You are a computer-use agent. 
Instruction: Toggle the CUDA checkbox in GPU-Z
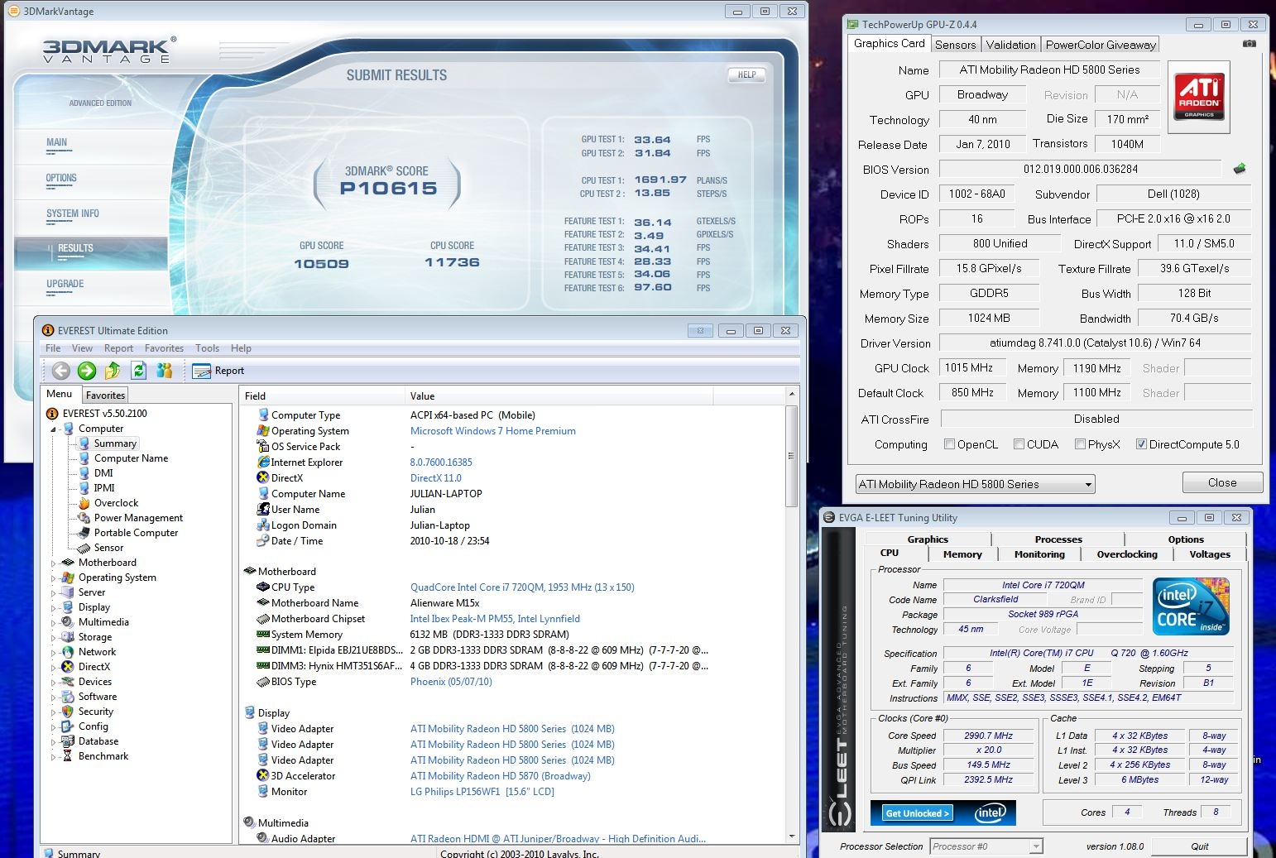[1019, 444]
